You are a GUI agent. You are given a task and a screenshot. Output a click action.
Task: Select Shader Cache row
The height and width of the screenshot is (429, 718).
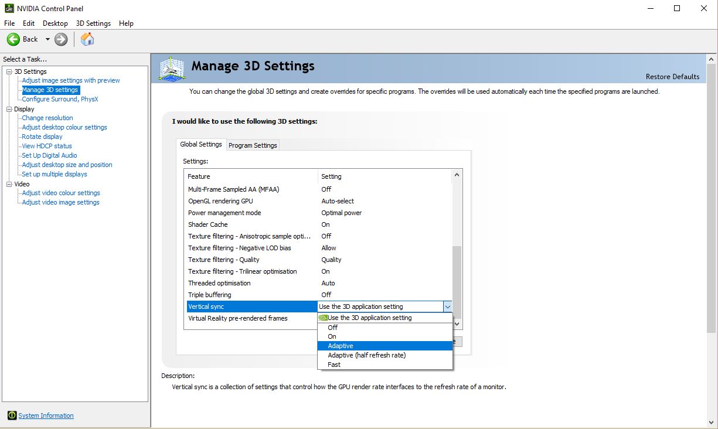pos(319,224)
